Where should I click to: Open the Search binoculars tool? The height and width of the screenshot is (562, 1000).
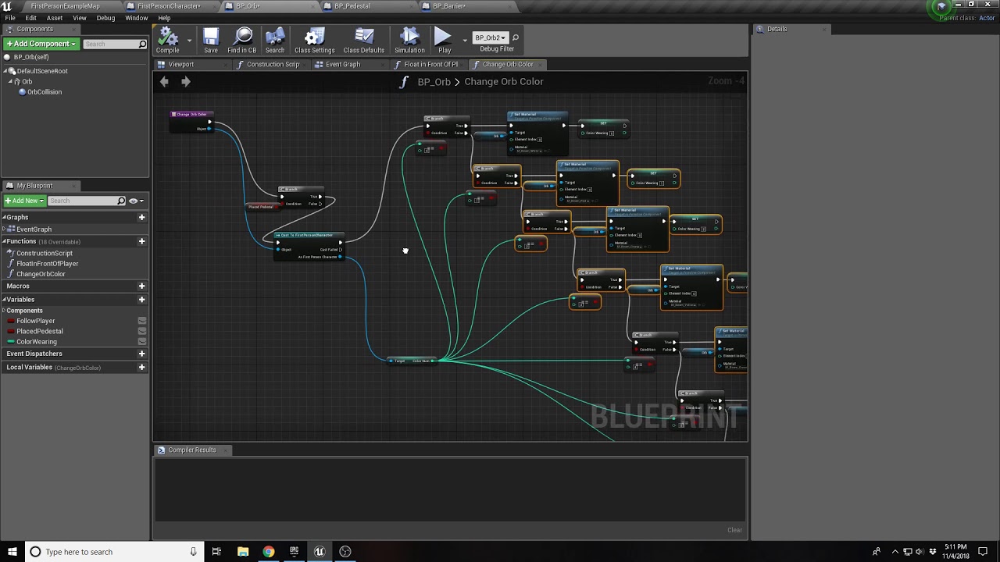click(x=275, y=41)
